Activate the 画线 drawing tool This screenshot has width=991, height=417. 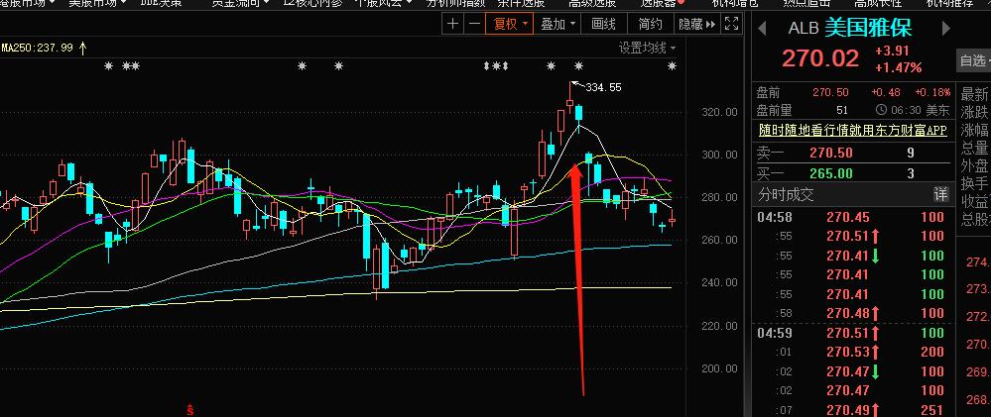(603, 24)
